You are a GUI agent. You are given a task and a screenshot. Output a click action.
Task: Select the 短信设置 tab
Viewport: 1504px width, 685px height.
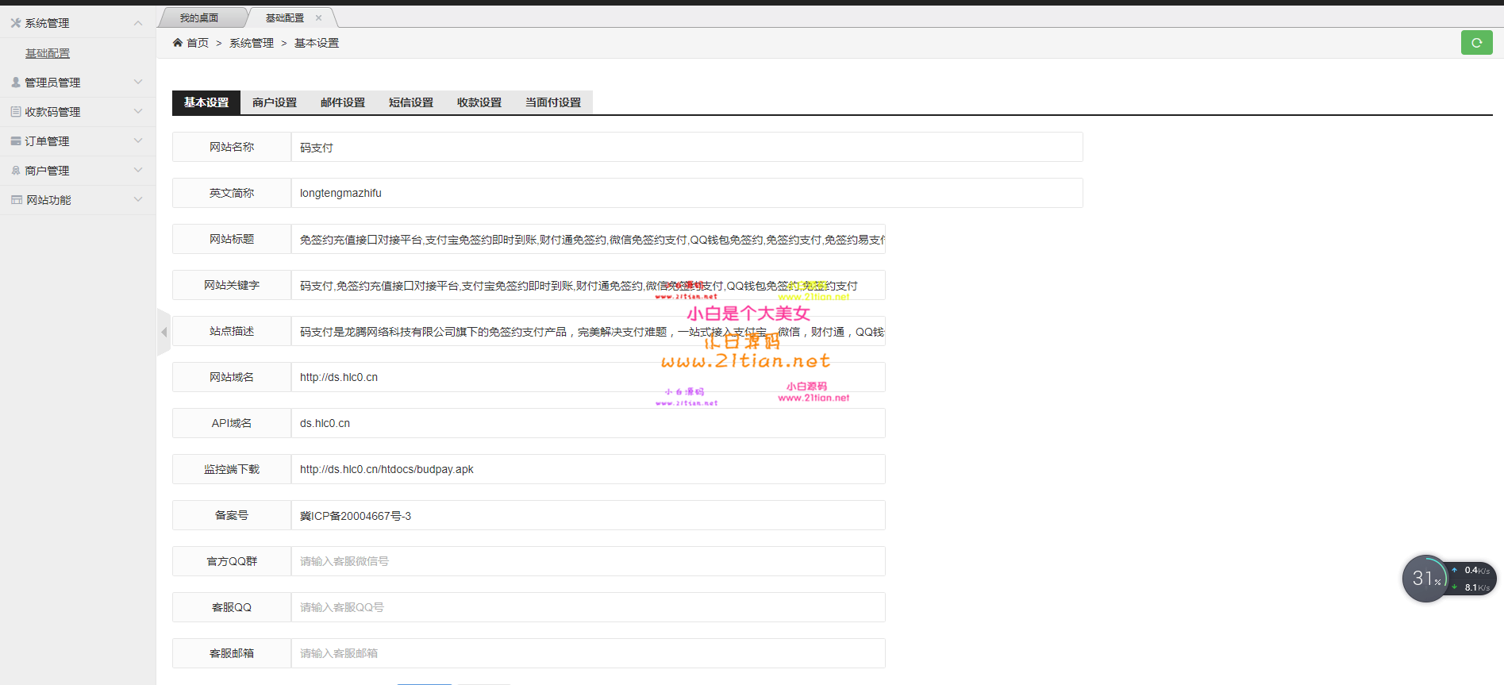click(x=411, y=102)
